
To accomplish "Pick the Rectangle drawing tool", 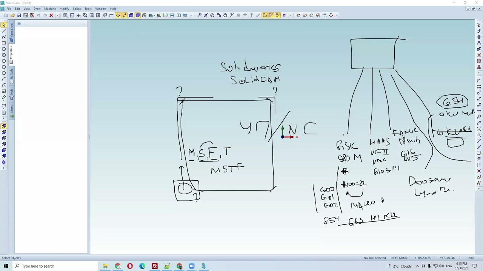I will (x=4, y=43).
